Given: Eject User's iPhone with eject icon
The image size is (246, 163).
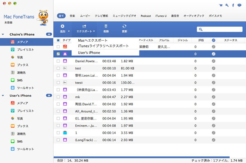Looking at the screenshot, I should [49, 95].
